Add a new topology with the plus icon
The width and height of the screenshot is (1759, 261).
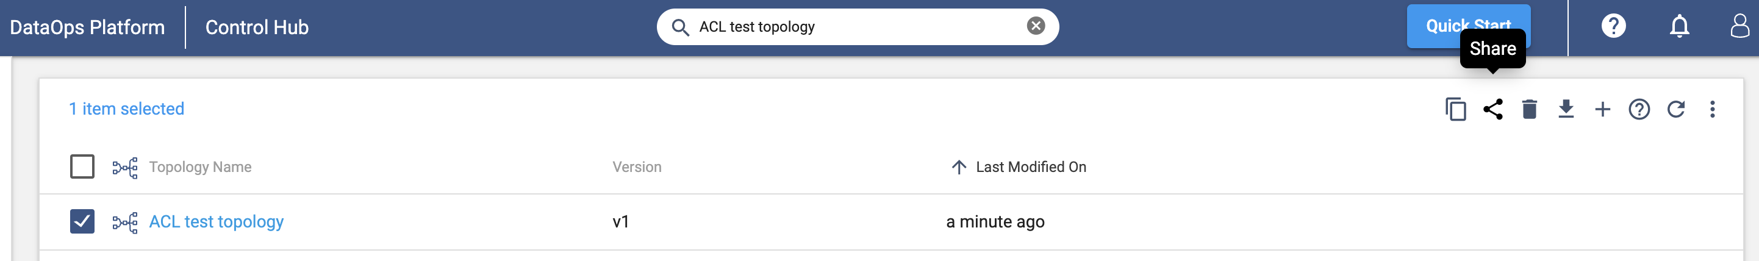pyautogui.click(x=1602, y=109)
